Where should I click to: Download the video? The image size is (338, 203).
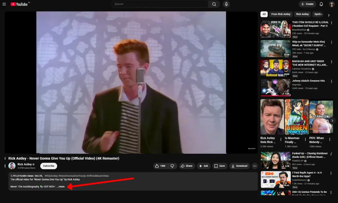239,166
